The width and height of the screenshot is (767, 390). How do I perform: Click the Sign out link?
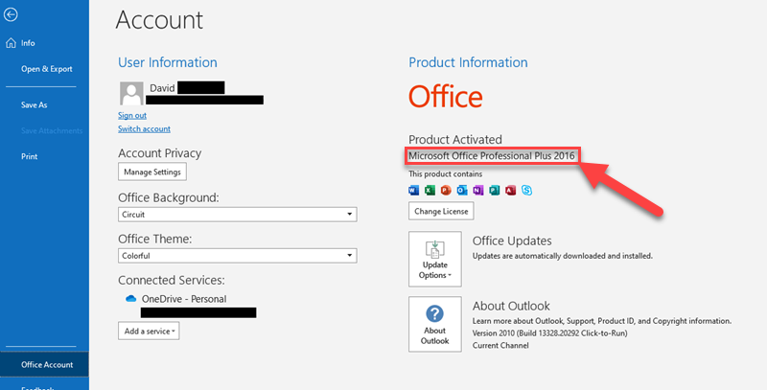(132, 115)
